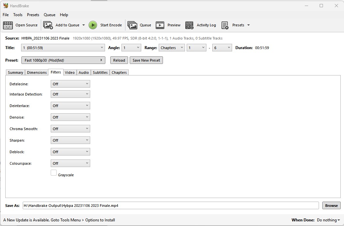Maximize the HandBrake window
The width and height of the screenshot is (344, 226).
pyautogui.click(x=321, y=6)
